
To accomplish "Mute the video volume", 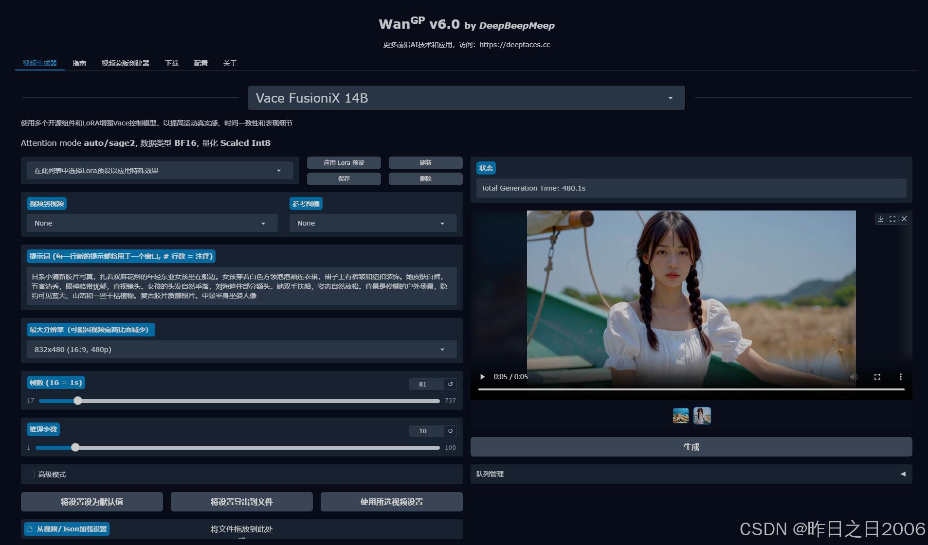I will pos(854,377).
